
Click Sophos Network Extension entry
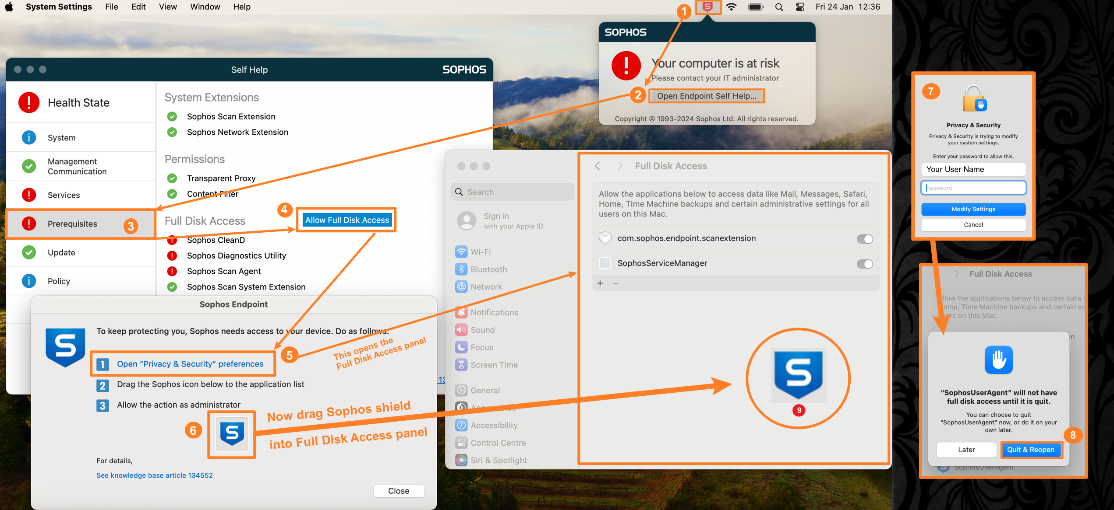pyautogui.click(x=237, y=132)
